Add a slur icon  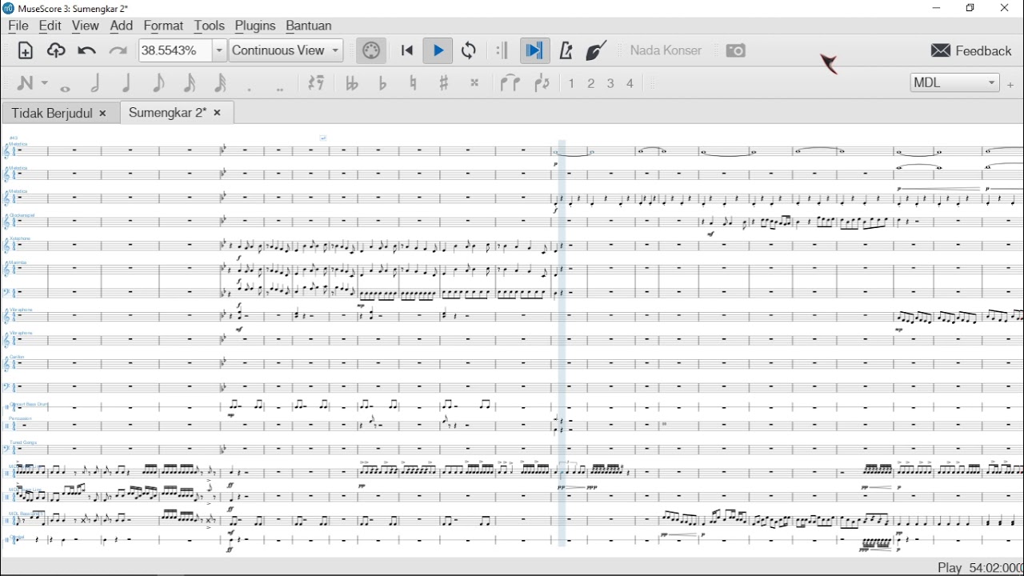coord(542,83)
